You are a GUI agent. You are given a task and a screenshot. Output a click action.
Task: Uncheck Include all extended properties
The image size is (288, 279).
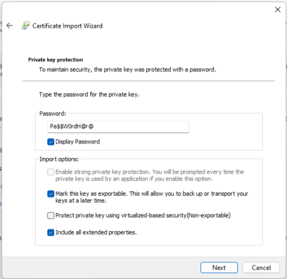51,233
